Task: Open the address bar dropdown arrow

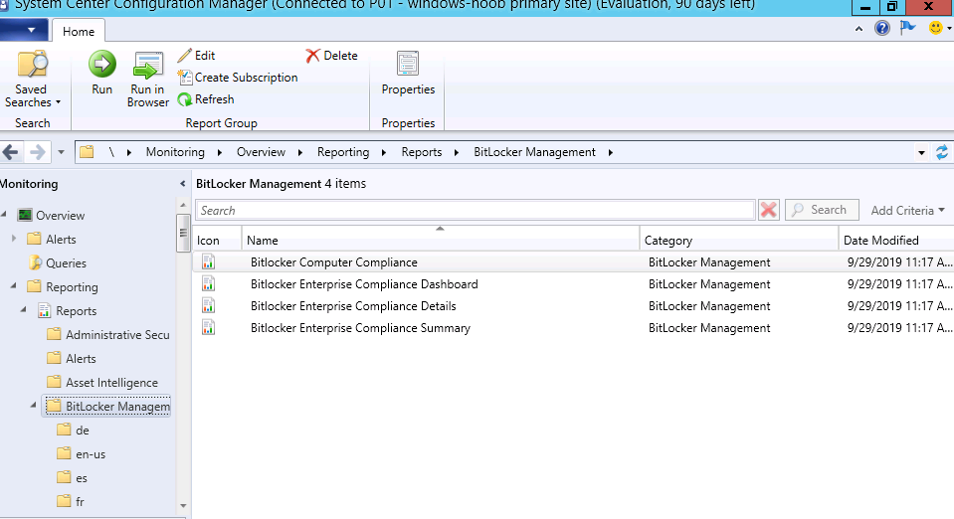Action: click(x=921, y=153)
